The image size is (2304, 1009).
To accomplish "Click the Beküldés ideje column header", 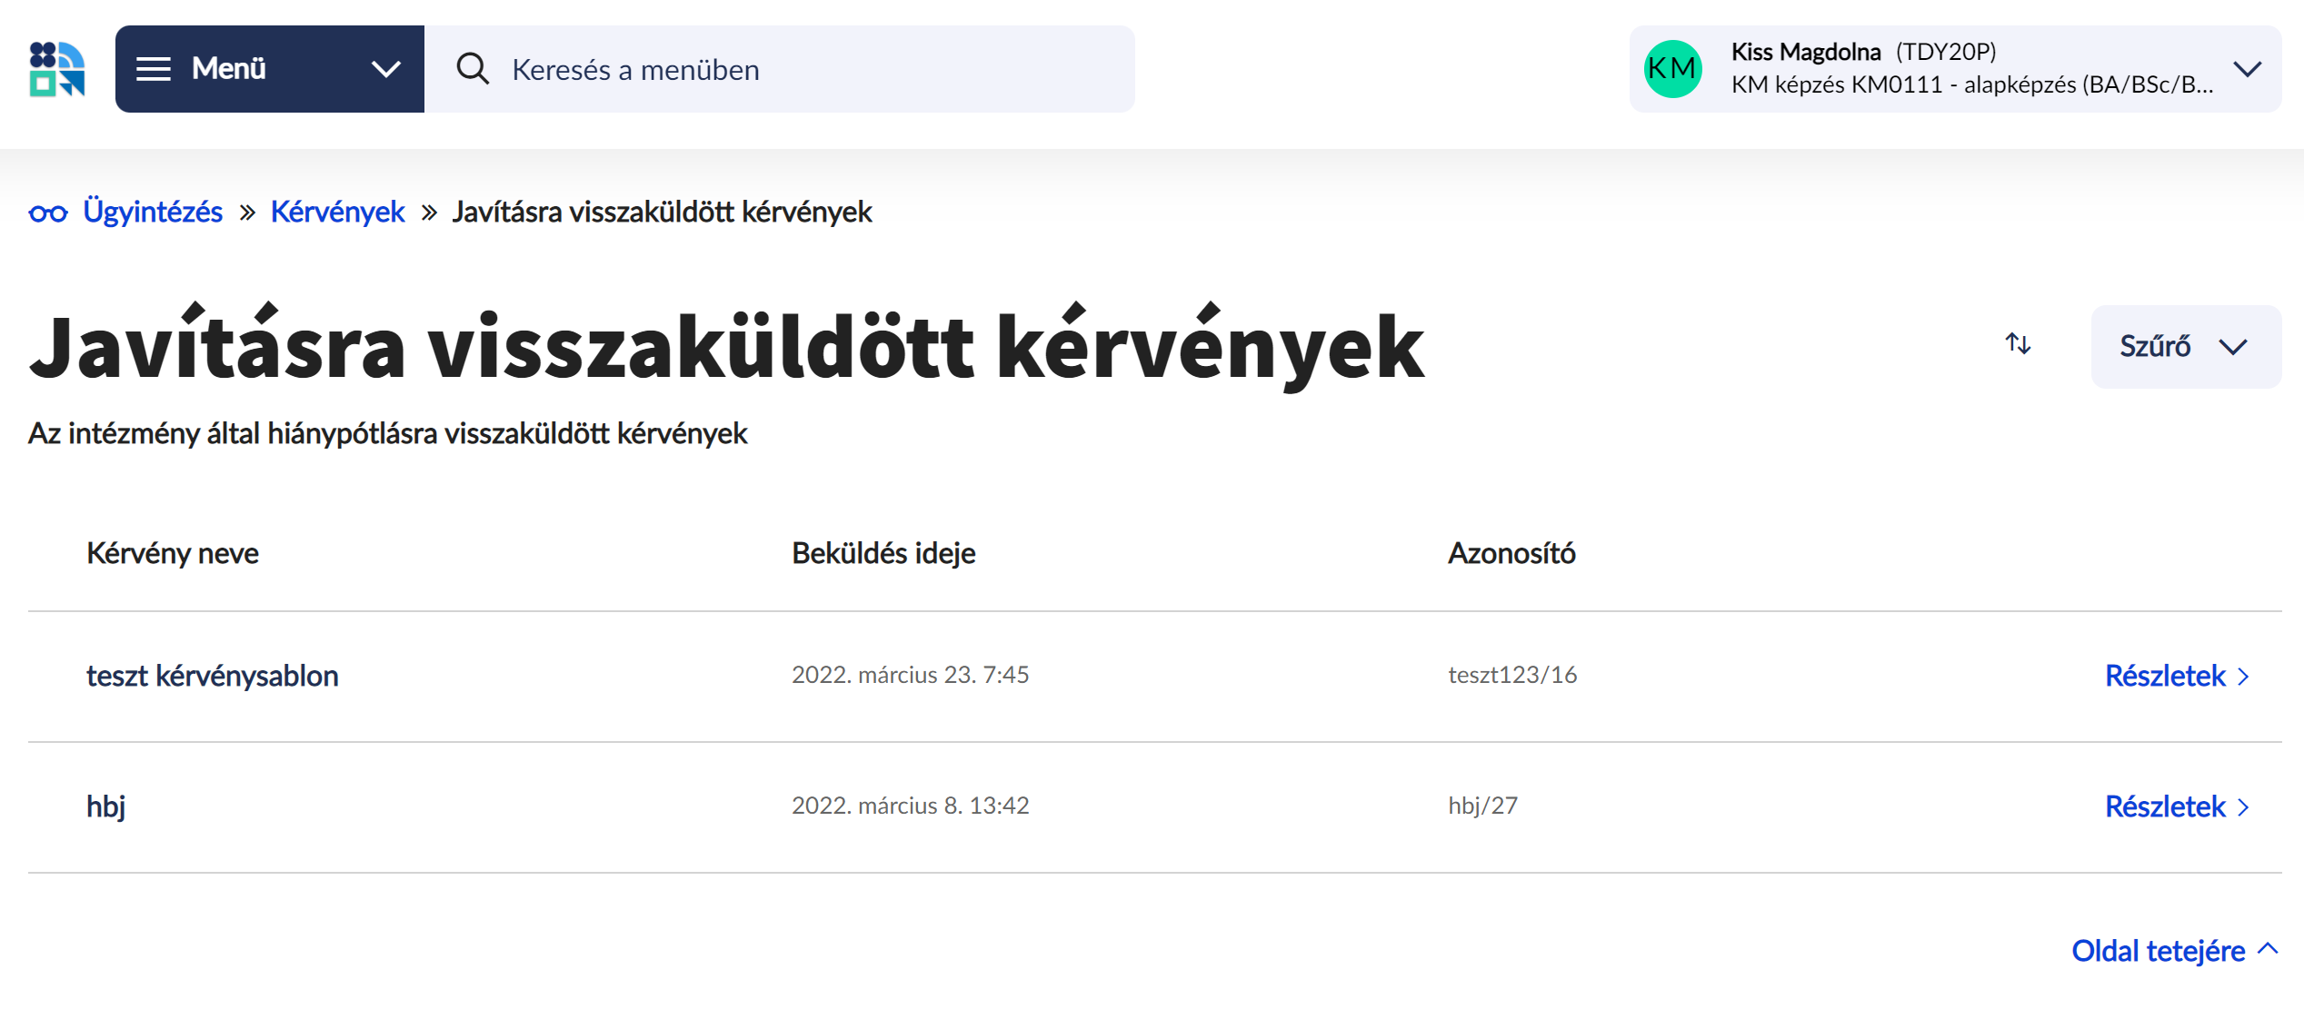I will pos(883,554).
